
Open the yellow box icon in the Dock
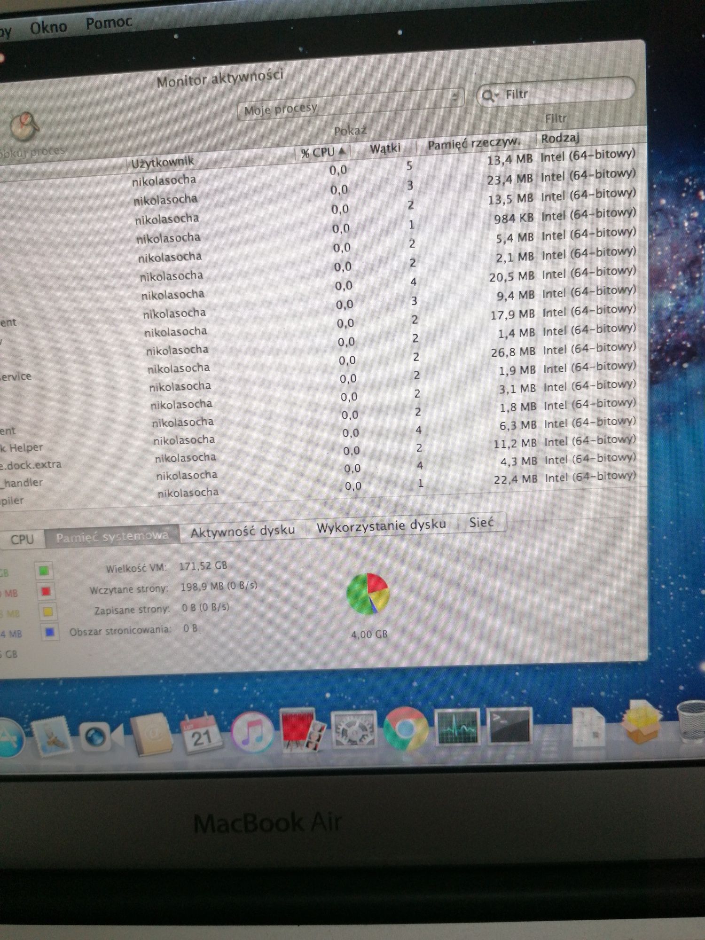pos(642,723)
